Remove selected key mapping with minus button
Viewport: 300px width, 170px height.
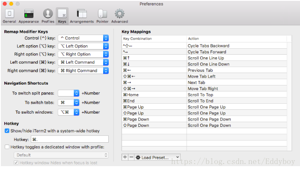click(x=131, y=157)
